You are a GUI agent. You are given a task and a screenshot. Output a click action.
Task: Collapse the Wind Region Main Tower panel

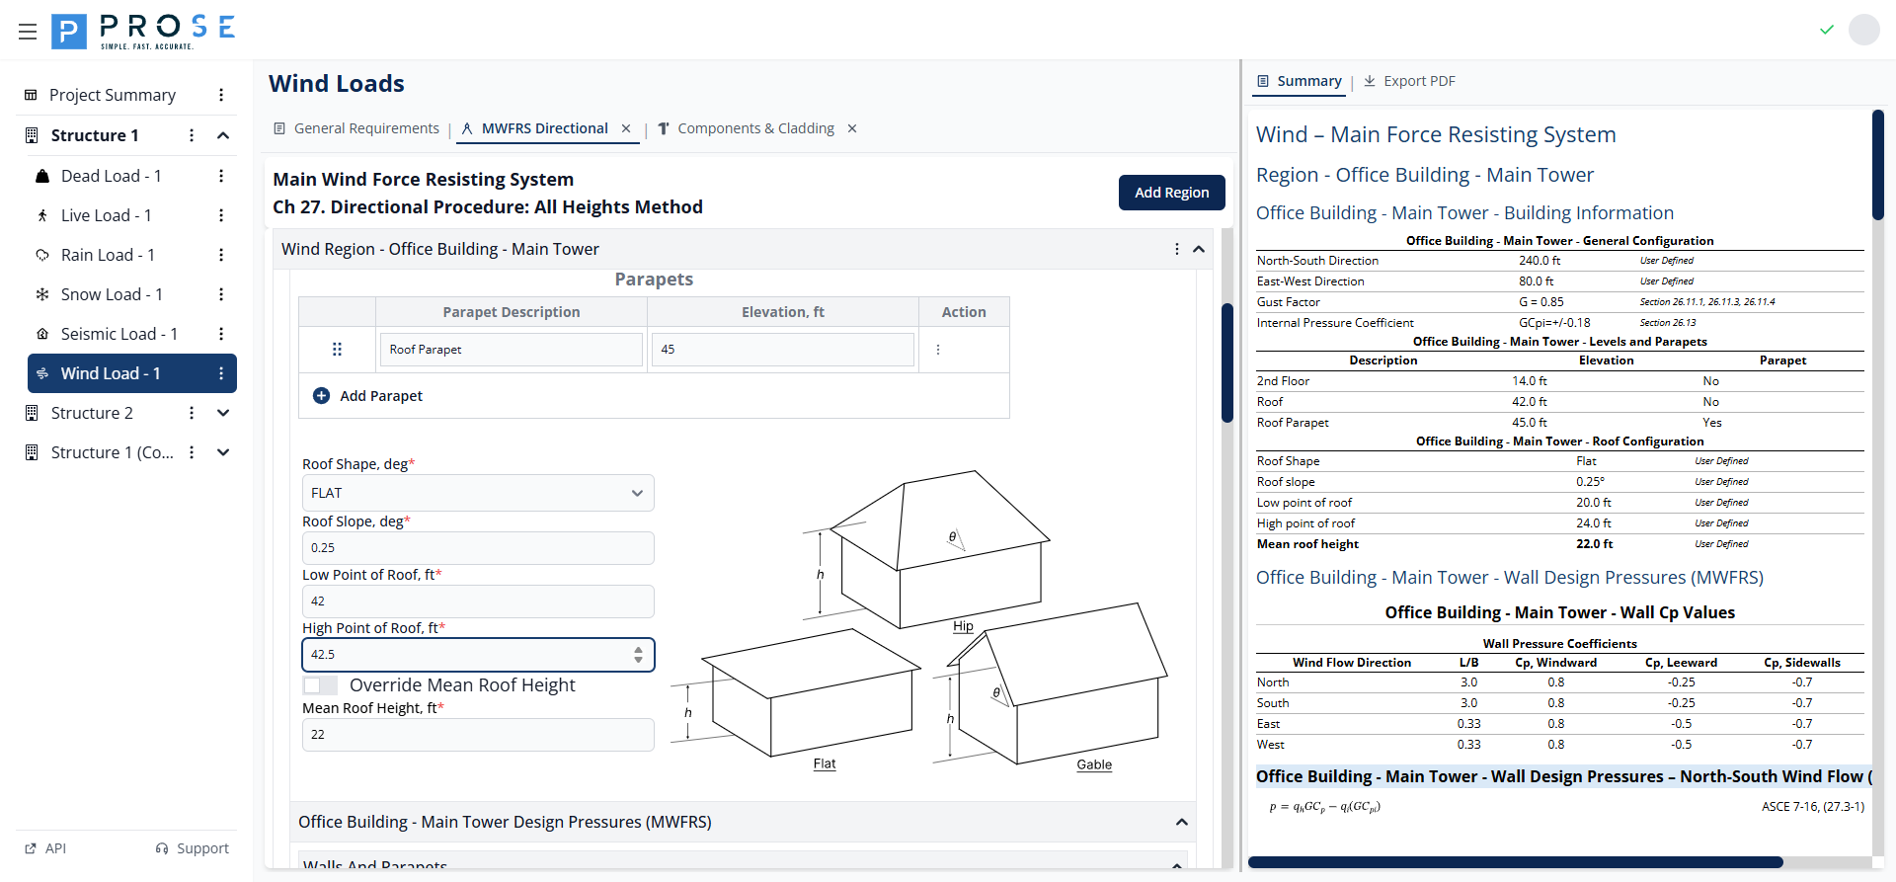(x=1199, y=249)
